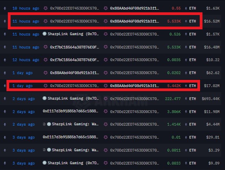The width and height of the screenshot is (225, 170).
Task: Select the SharpLink Gaming: Wa entity in $4.44M row
Action: click(75, 124)
